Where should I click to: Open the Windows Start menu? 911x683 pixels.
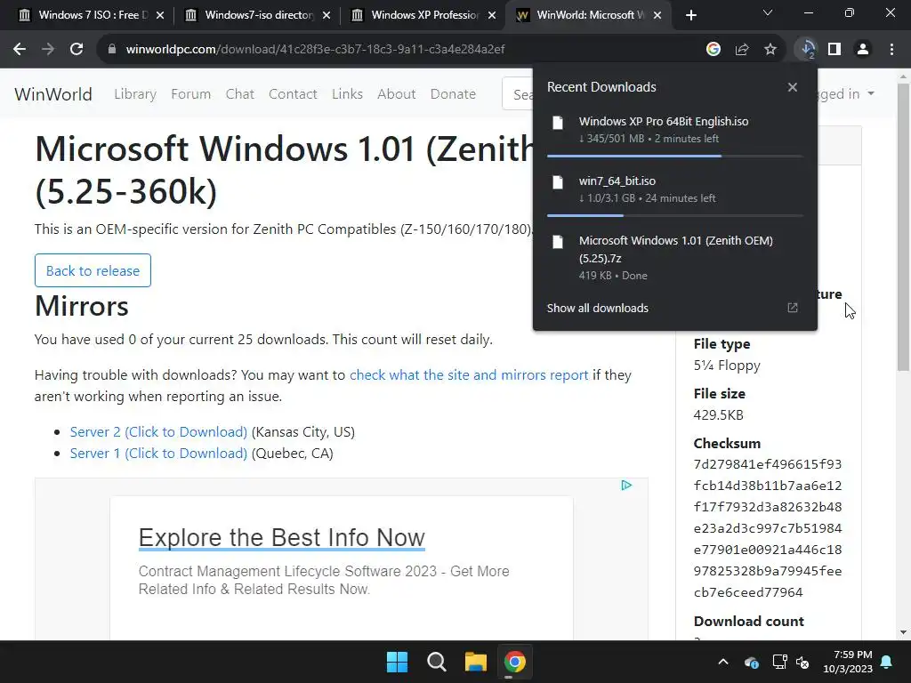click(x=398, y=662)
